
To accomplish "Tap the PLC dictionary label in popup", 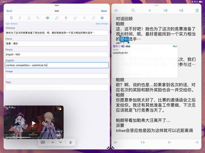I will [x=175, y=46].
